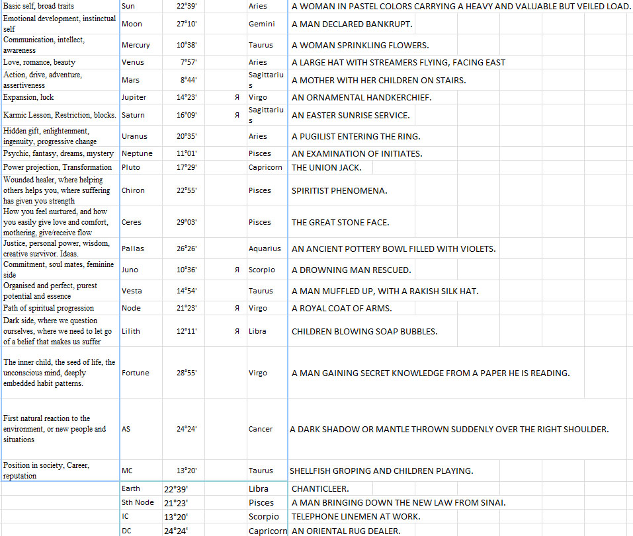Click the degree value 7°57'
The image size is (633, 536).
click(188, 62)
